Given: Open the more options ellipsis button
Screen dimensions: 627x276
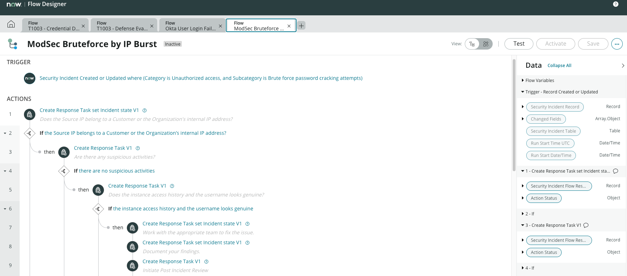Looking at the screenshot, I should click(617, 44).
